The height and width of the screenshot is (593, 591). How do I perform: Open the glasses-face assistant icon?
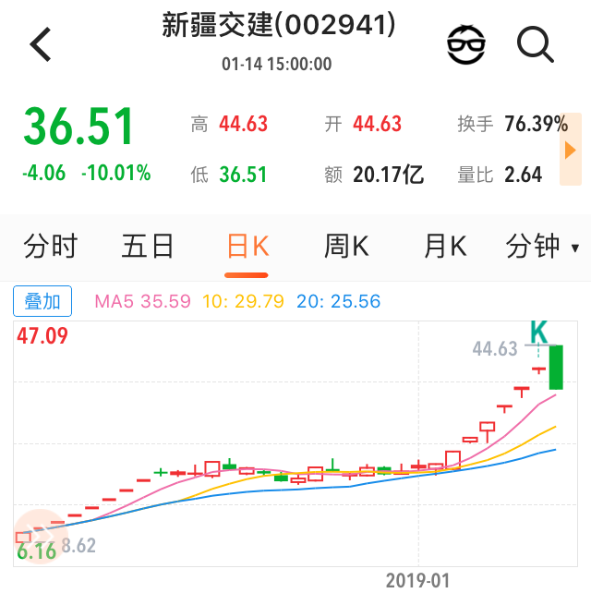click(465, 44)
